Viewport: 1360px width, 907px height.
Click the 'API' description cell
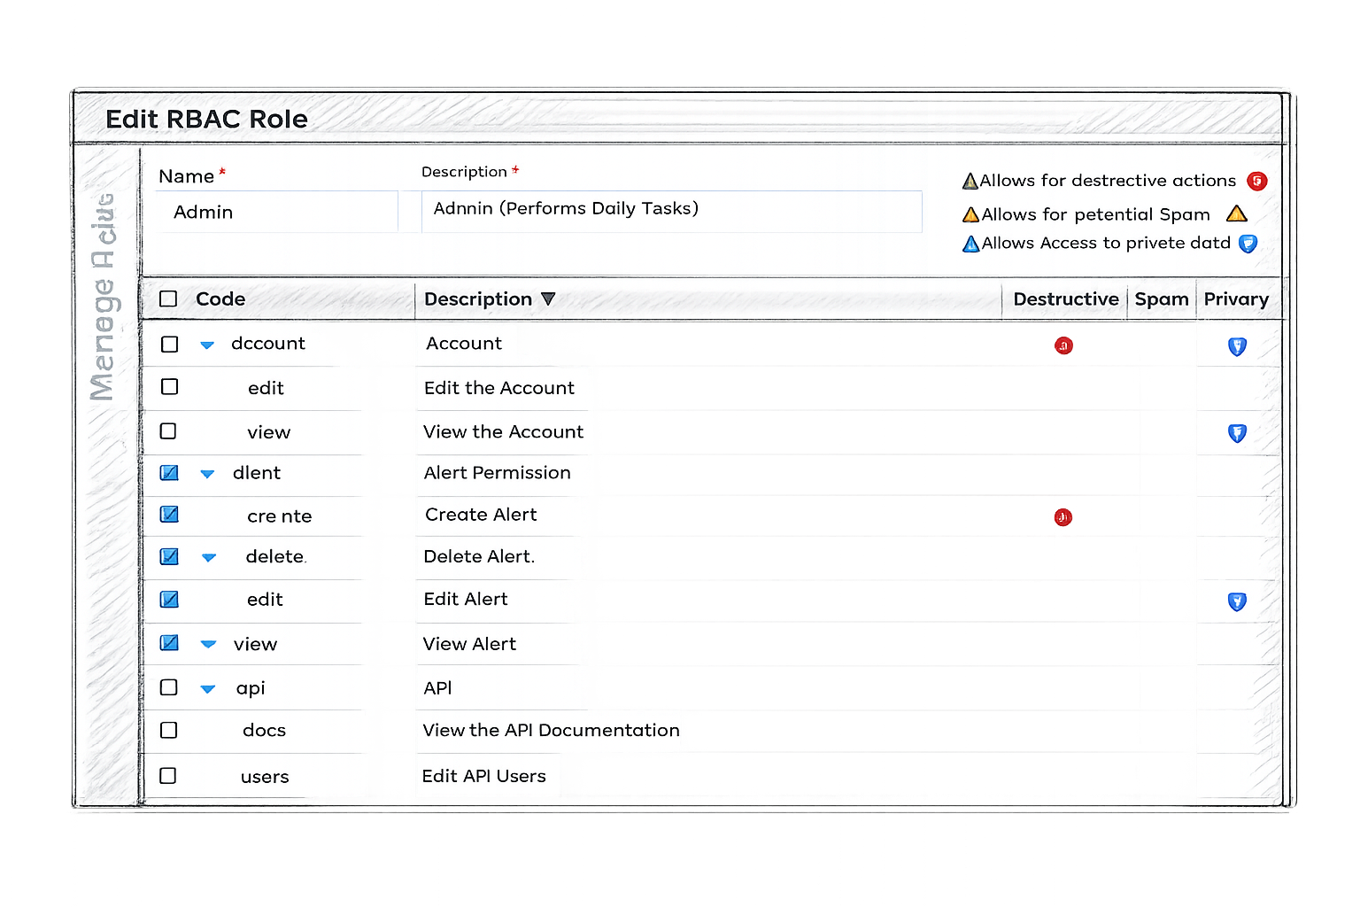(x=437, y=687)
